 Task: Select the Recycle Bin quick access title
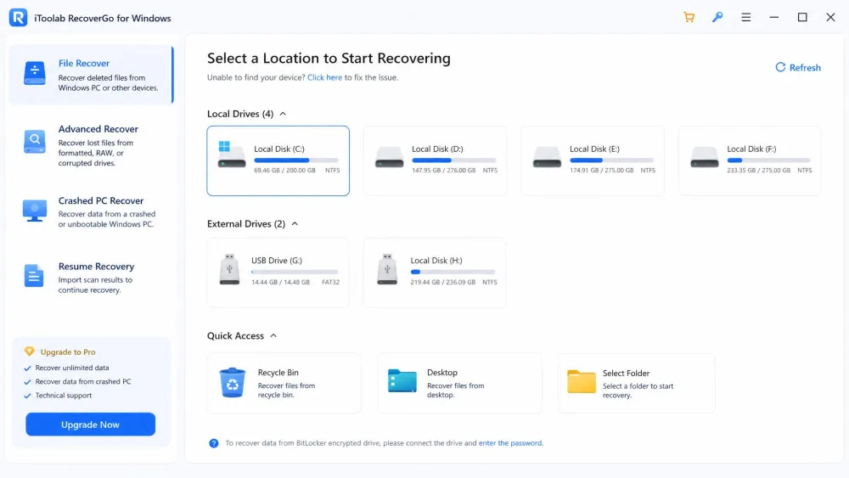(278, 373)
